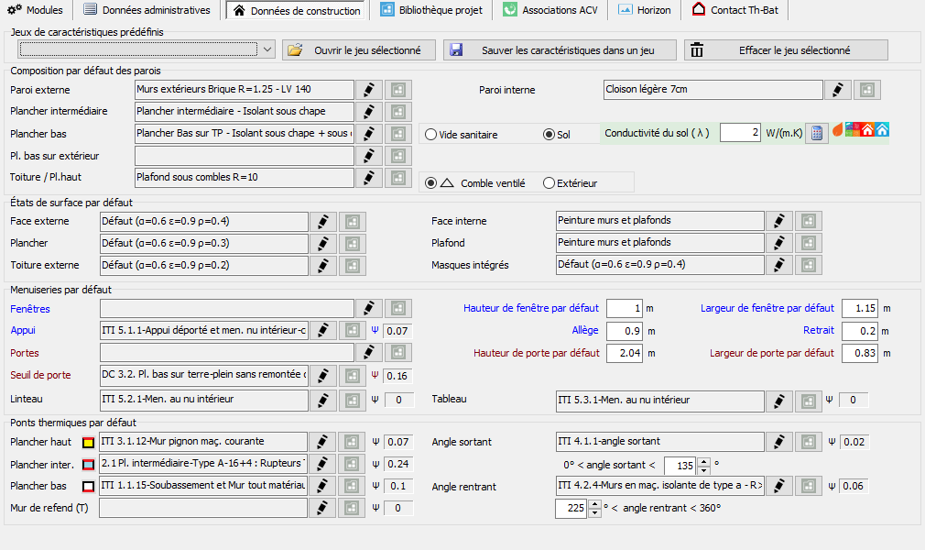
Task: Open library for Plancher bas composition
Action: pos(398,134)
